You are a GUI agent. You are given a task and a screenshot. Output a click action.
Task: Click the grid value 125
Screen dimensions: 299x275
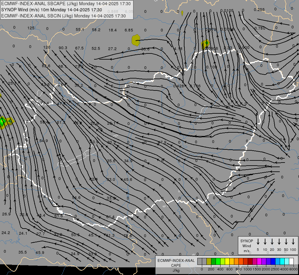click(x=31, y=28)
